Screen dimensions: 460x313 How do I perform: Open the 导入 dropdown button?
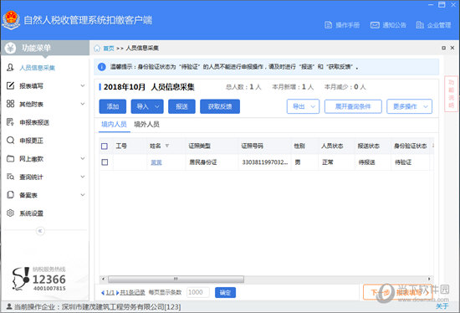coord(147,106)
